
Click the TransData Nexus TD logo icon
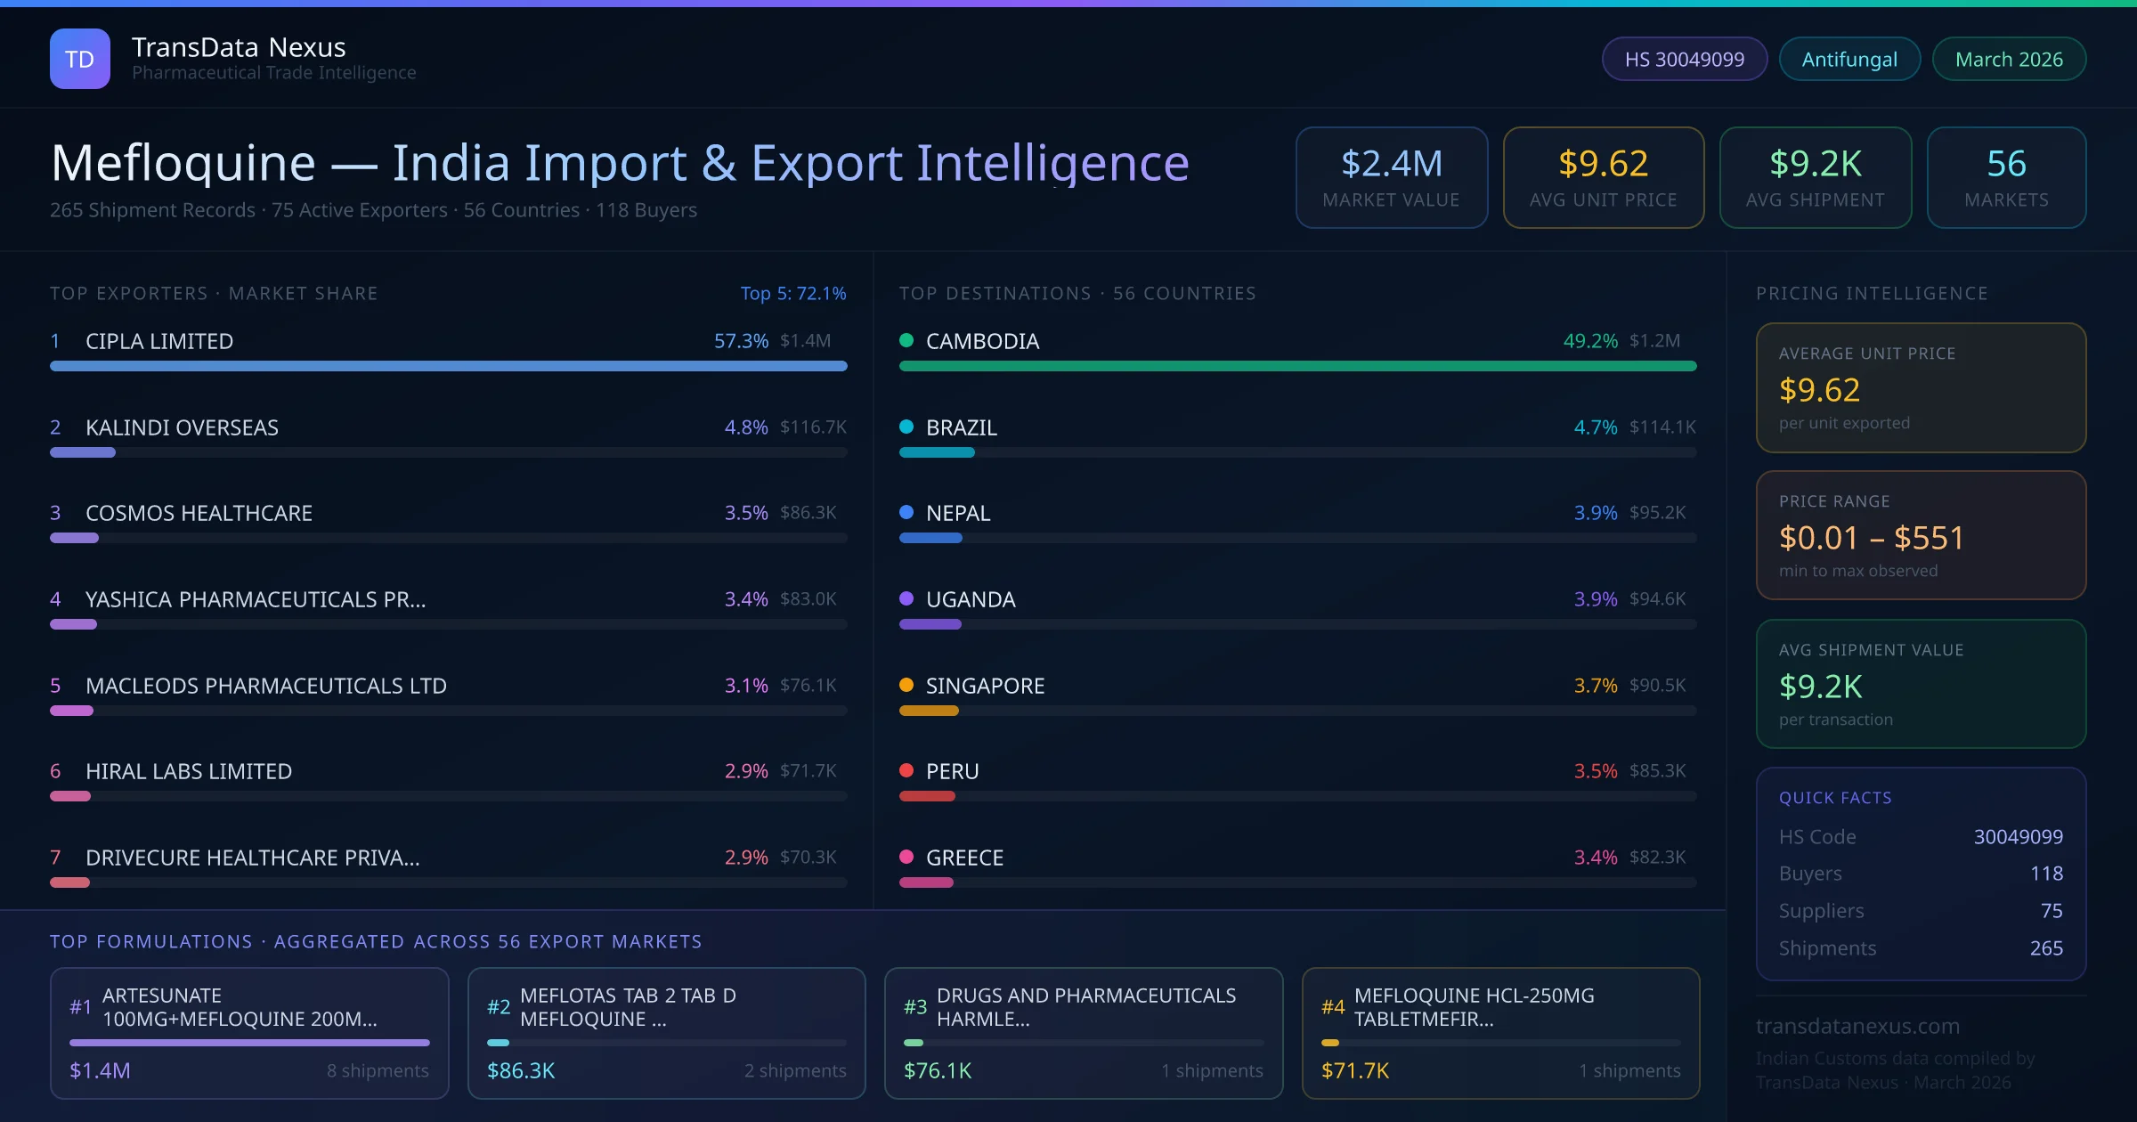[x=80, y=58]
